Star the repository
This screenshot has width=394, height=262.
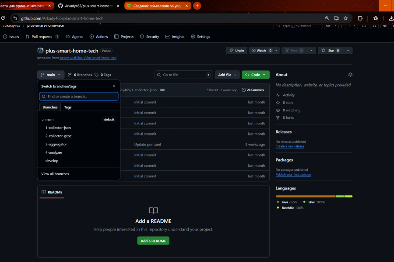point(331,50)
